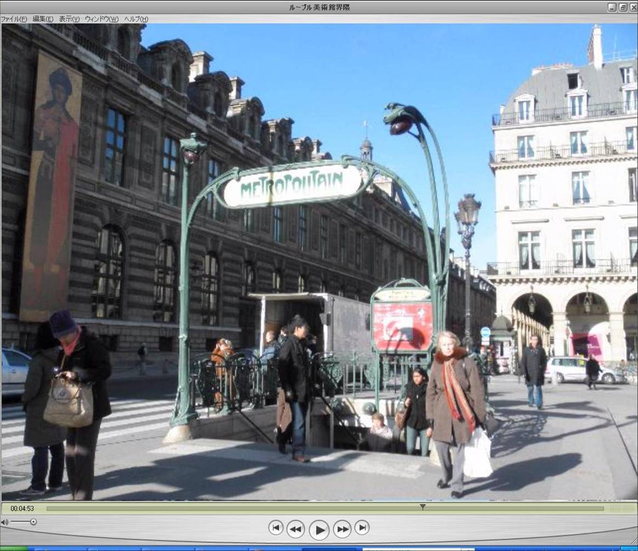Click the rewind button
The width and height of the screenshot is (638, 551).
(295, 529)
